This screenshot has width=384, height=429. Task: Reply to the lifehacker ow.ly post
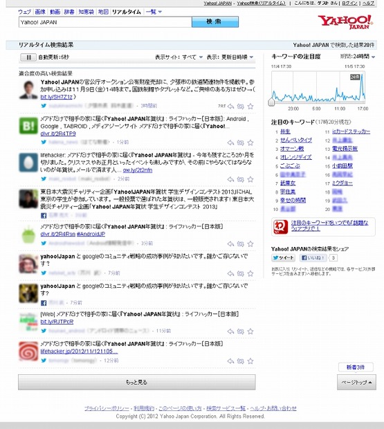point(230,179)
